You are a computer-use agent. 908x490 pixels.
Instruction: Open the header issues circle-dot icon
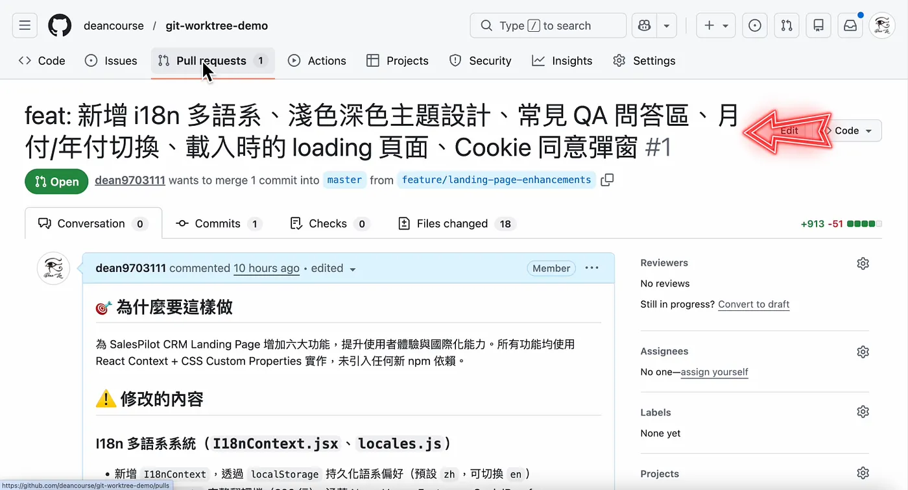755,25
